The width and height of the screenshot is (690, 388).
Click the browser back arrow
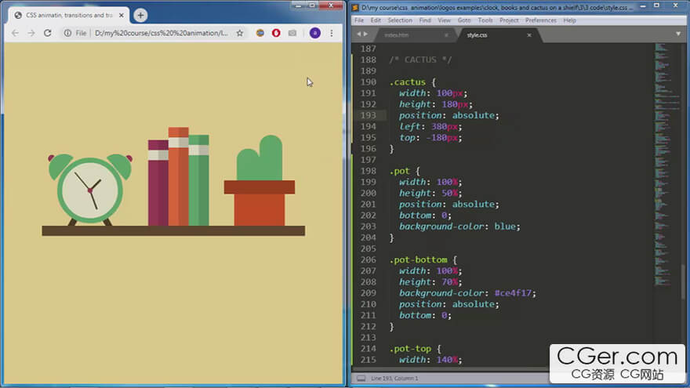14,33
